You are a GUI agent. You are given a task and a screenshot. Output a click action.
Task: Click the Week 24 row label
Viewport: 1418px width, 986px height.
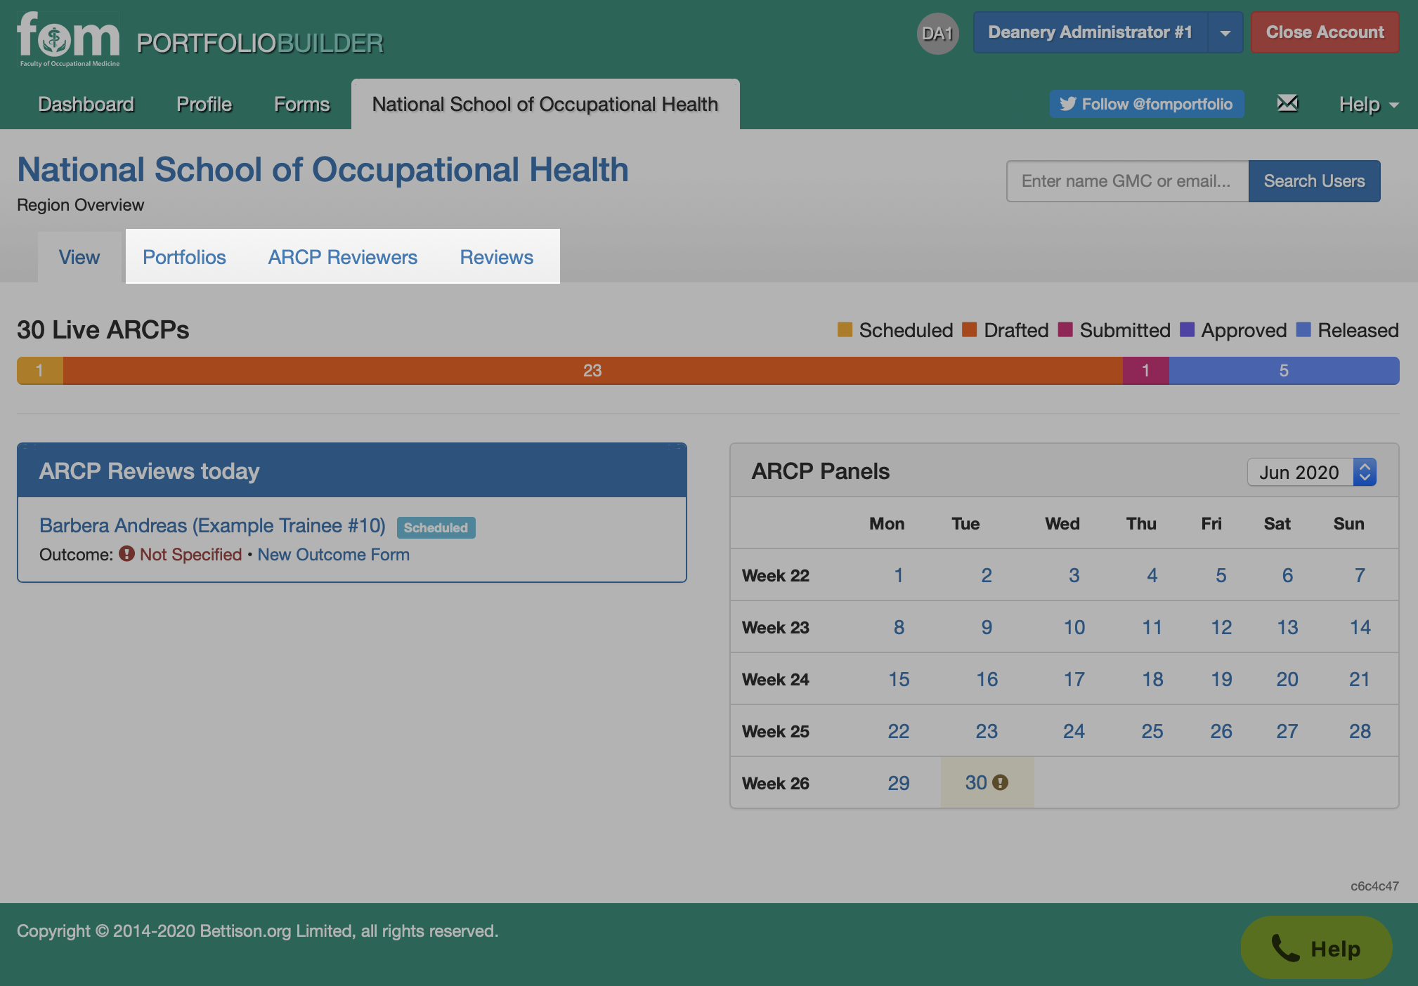[775, 679]
